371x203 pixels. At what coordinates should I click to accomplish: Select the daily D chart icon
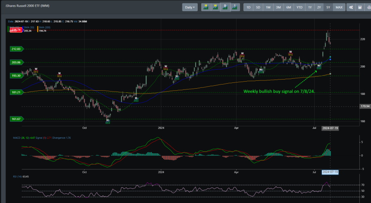tap(225, 7)
